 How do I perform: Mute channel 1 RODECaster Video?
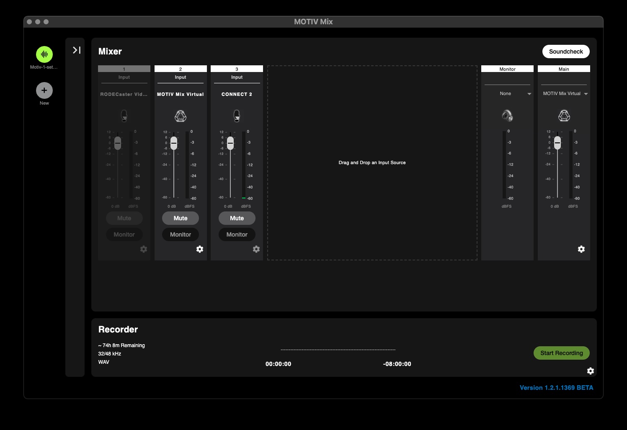[x=124, y=218]
